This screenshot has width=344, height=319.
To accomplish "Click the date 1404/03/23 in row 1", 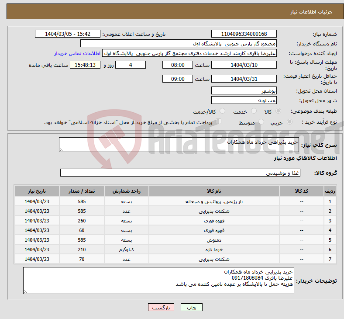I will (x=37, y=201).
